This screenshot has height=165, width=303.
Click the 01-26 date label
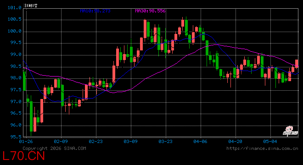point(26,142)
